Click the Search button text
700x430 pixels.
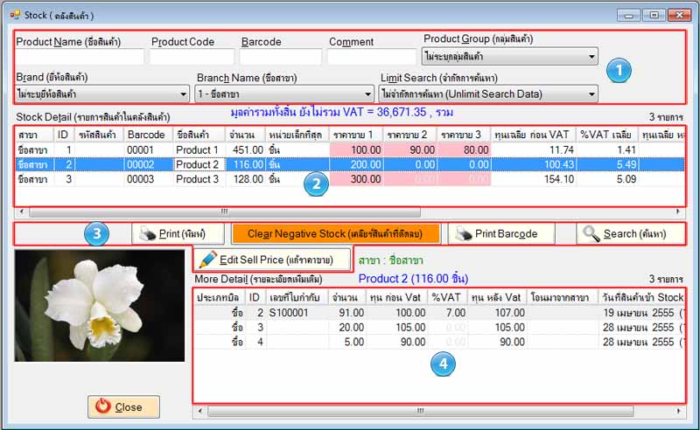634,233
